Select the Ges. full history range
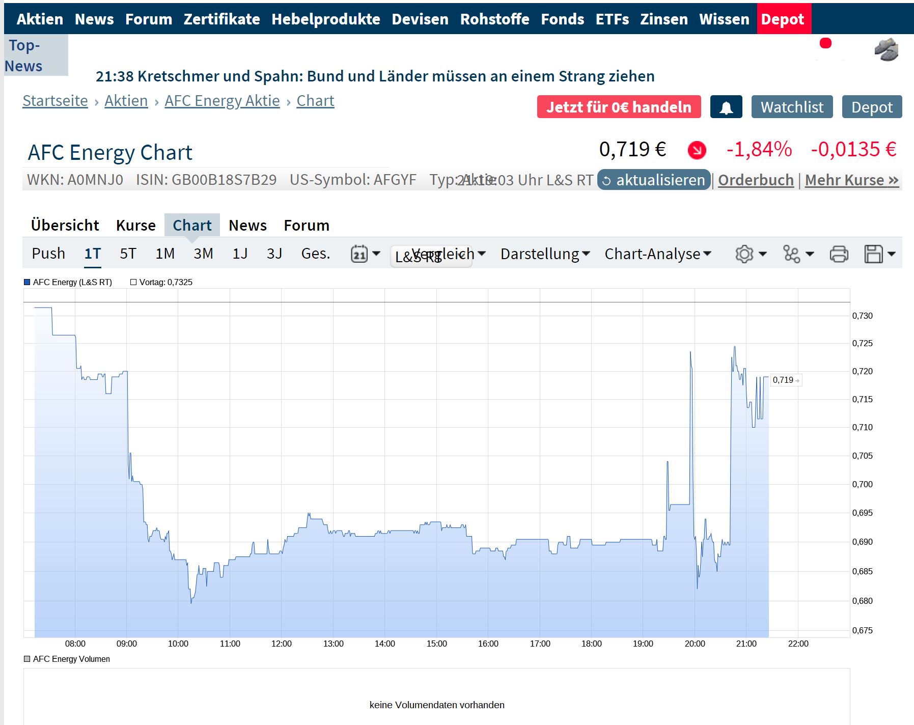 [x=316, y=254]
